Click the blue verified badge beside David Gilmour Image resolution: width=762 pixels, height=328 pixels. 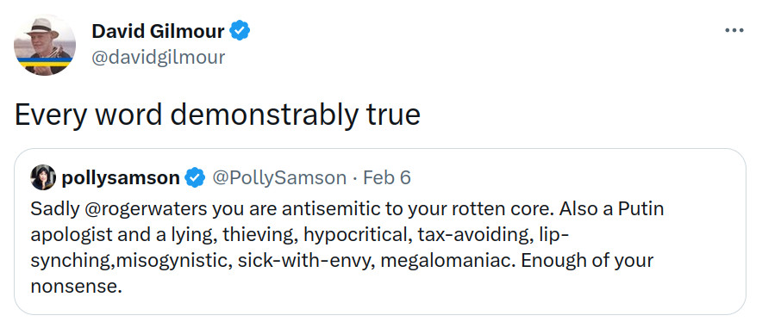tap(240, 31)
